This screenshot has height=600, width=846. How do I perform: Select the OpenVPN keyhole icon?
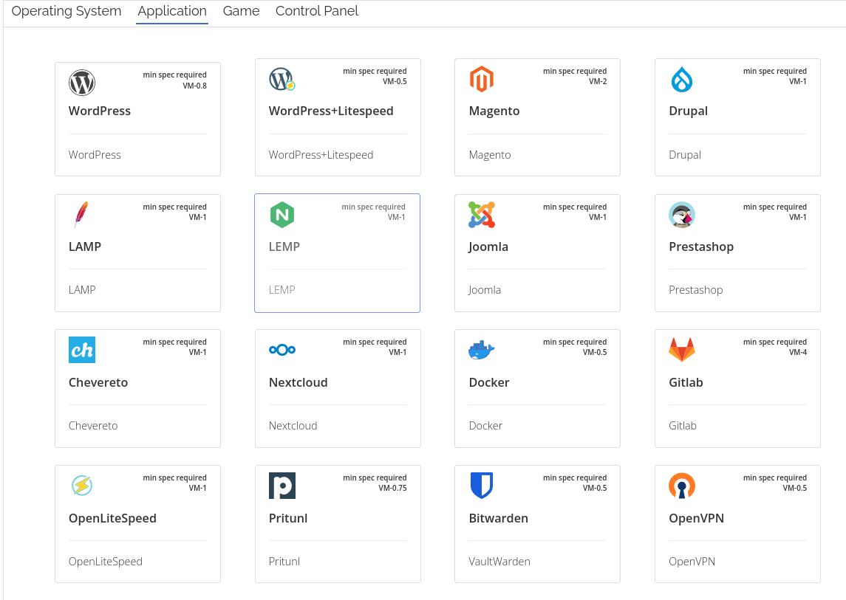pos(681,486)
